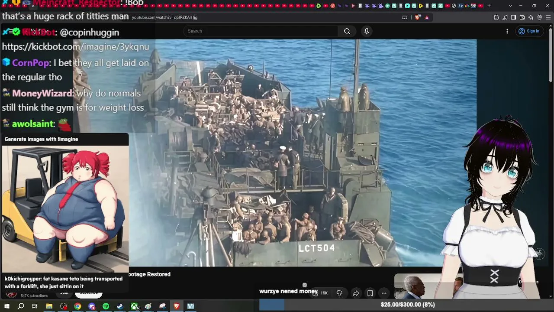Open the Leo AI sparkle icon

(531, 17)
